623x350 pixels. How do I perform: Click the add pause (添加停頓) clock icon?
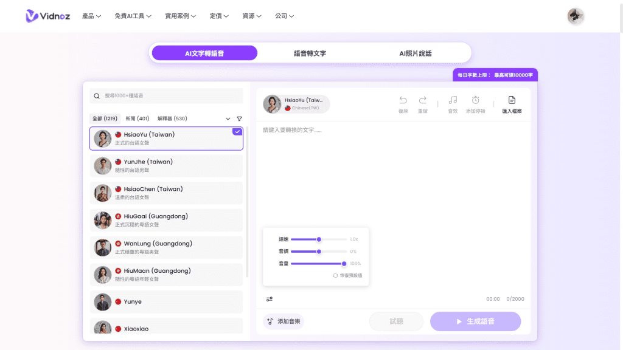coord(475,100)
